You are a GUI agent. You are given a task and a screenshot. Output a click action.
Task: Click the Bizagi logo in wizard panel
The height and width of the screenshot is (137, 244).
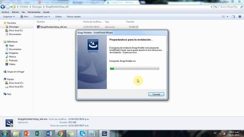93,45
